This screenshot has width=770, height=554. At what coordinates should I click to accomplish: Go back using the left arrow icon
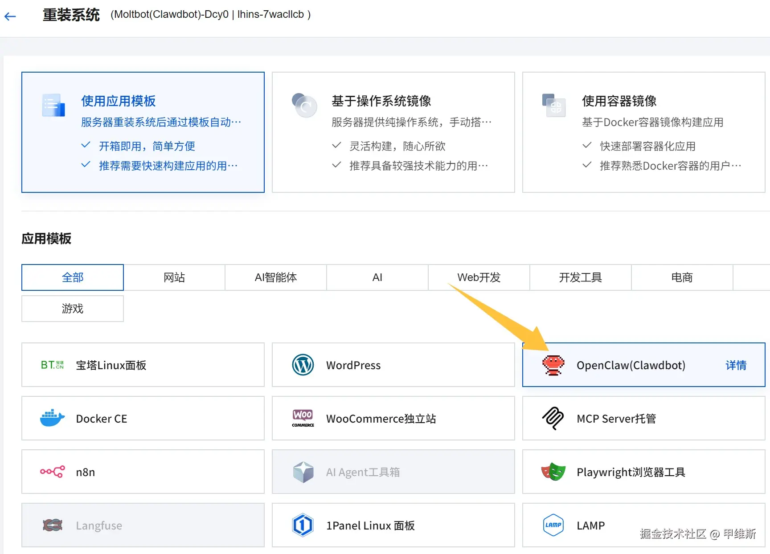point(10,16)
